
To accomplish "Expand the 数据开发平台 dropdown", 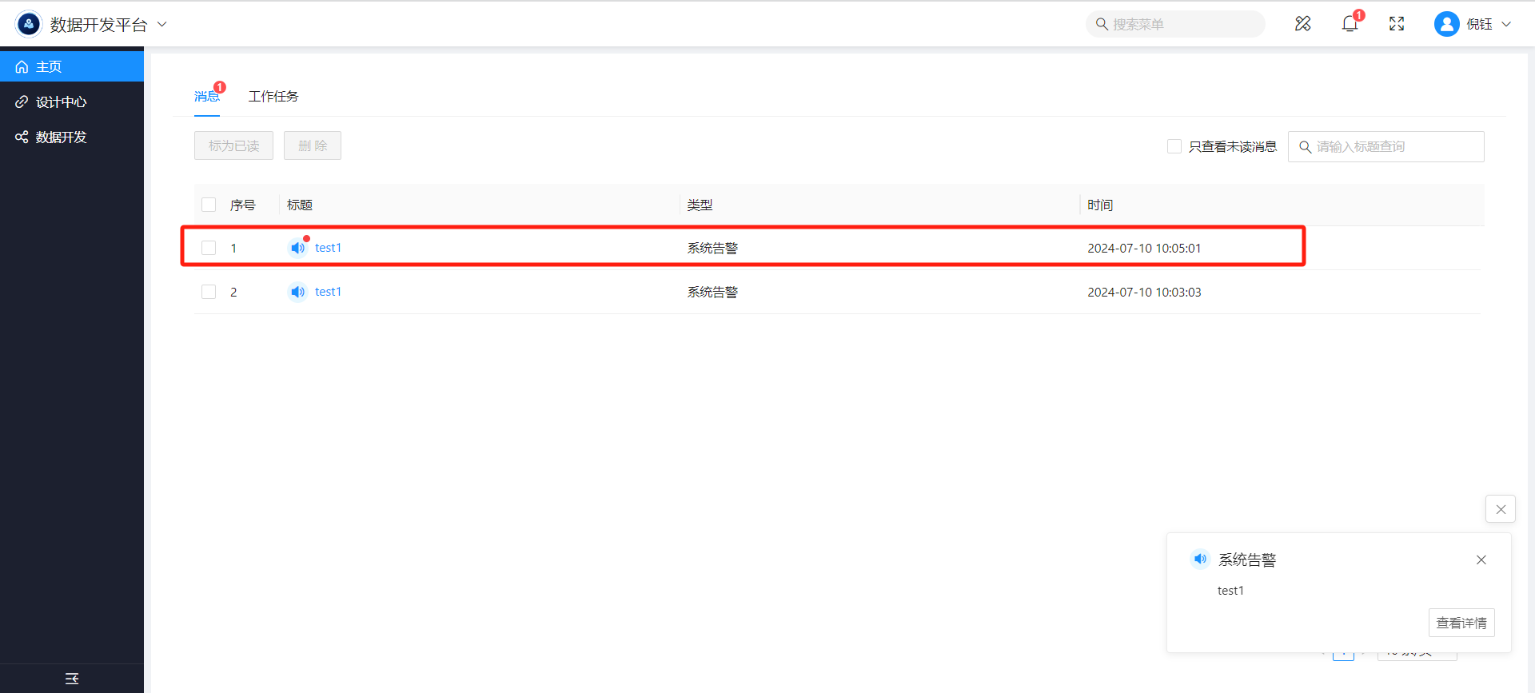I will pyautogui.click(x=162, y=24).
